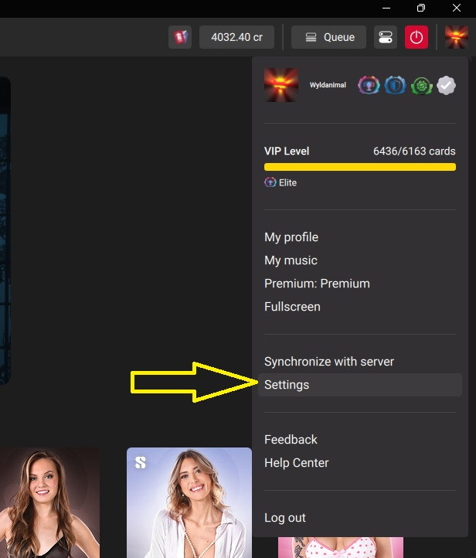This screenshot has height=558, width=476.
Task: Enable Fullscreen mode from the menu
Action: tap(292, 307)
